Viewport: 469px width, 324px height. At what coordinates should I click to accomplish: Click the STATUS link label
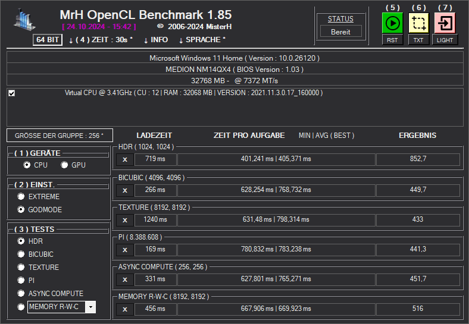point(340,19)
